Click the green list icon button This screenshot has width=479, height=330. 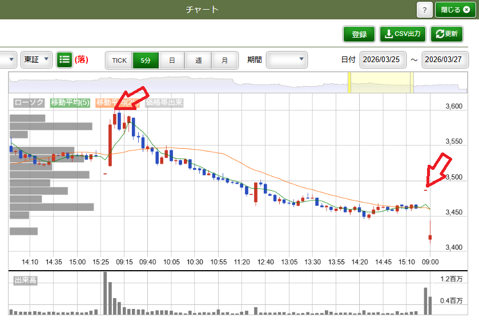(x=65, y=59)
